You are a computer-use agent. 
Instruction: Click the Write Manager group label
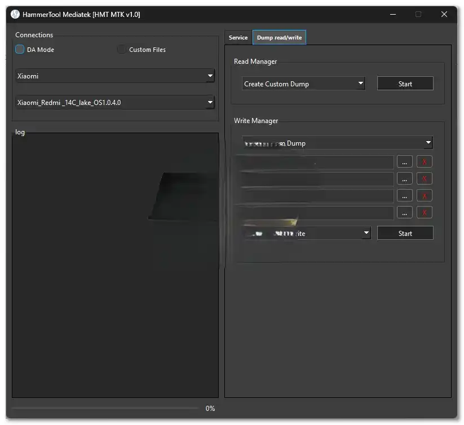tap(256, 121)
